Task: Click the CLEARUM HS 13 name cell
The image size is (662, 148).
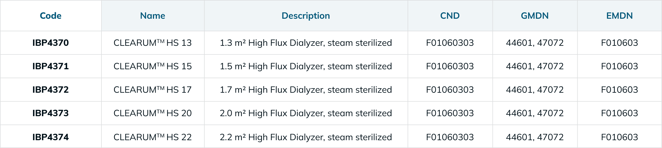Action: coord(153,43)
